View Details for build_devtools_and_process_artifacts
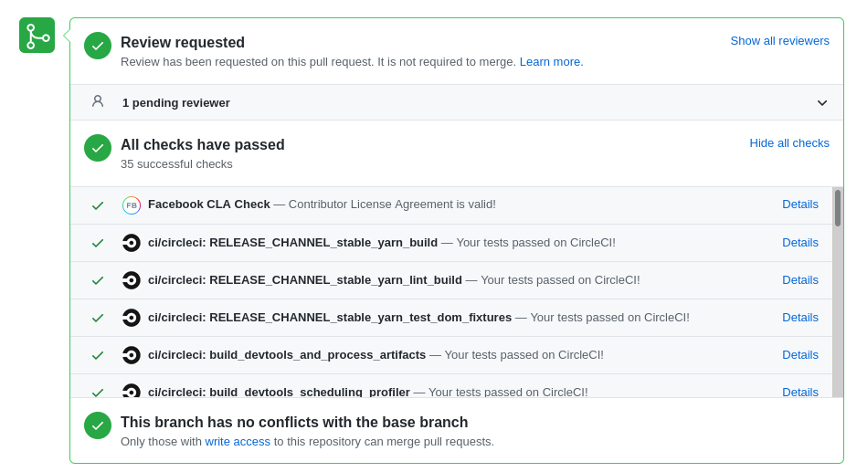Screen dimensions: 857x472 [x=800, y=355]
